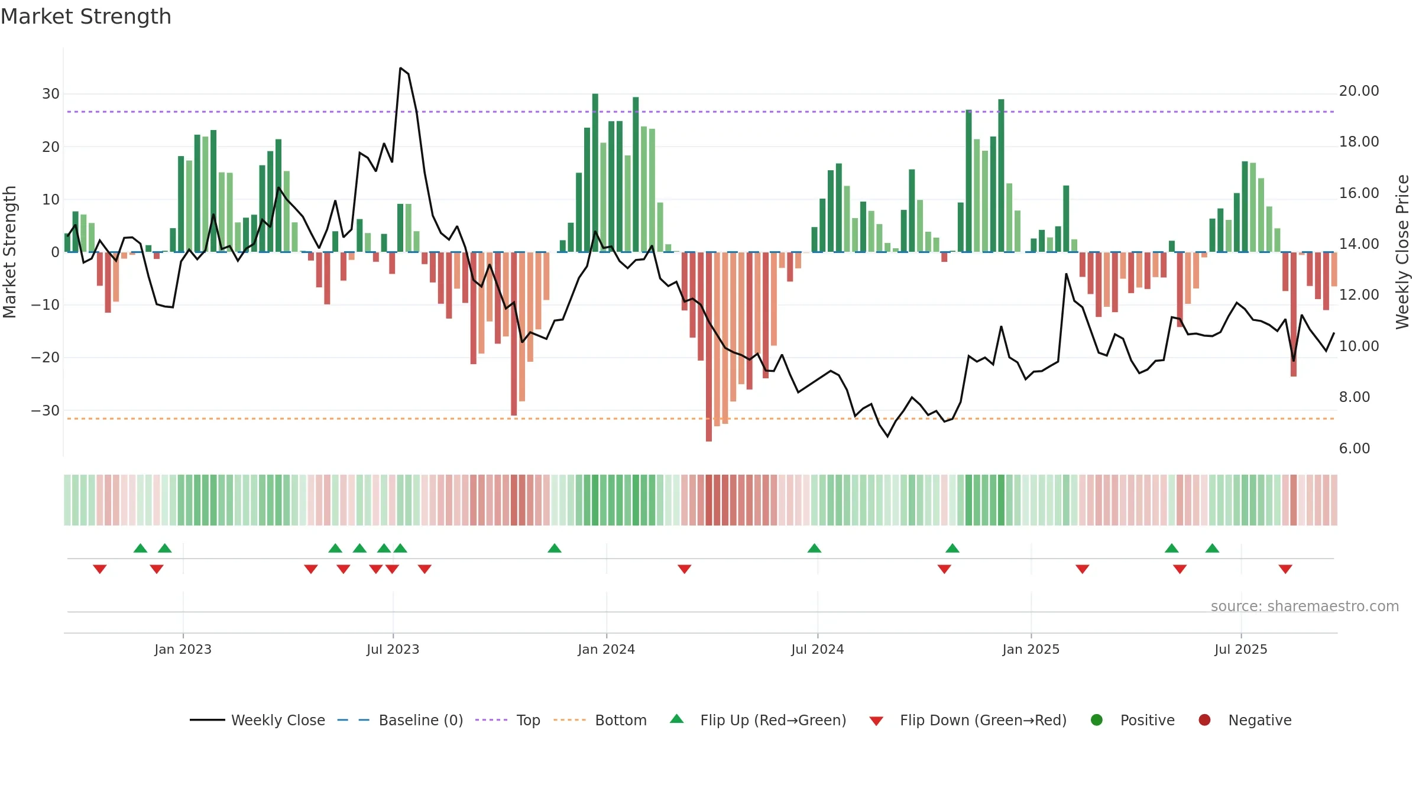Click the 14.00 price axis tick
The image size is (1419, 798).
(x=1359, y=244)
